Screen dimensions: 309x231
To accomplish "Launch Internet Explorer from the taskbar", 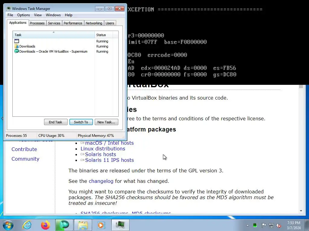I will pos(27,225).
